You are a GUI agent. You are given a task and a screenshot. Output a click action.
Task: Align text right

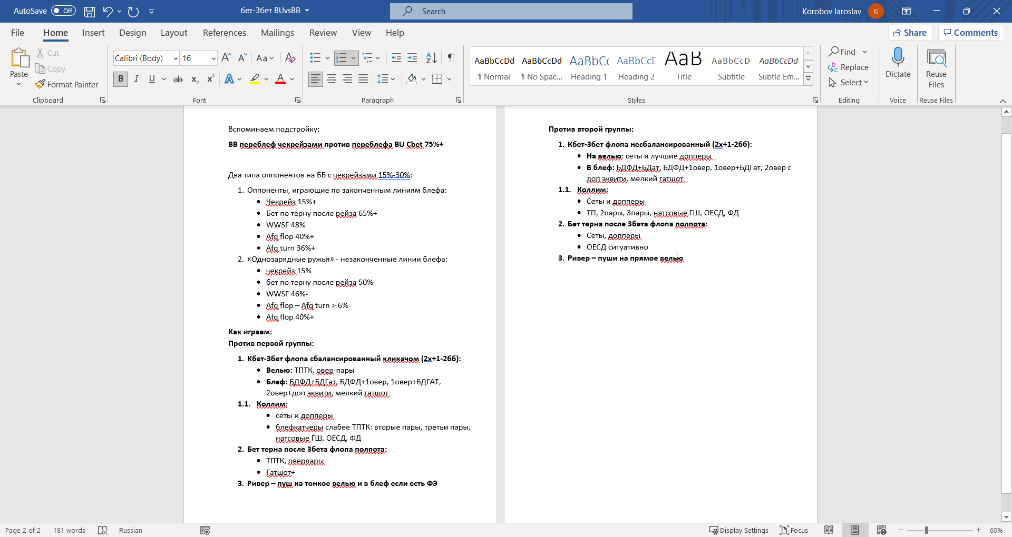pyautogui.click(x=347, y=79)
